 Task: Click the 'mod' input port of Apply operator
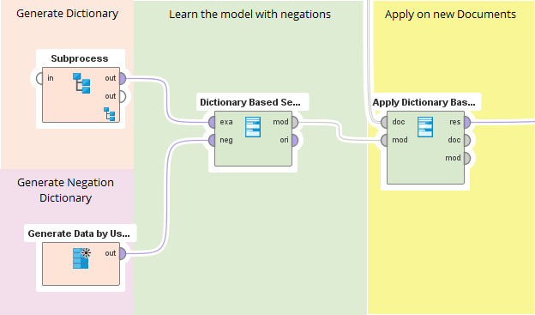pyautogui.click(x=384, y=140)
